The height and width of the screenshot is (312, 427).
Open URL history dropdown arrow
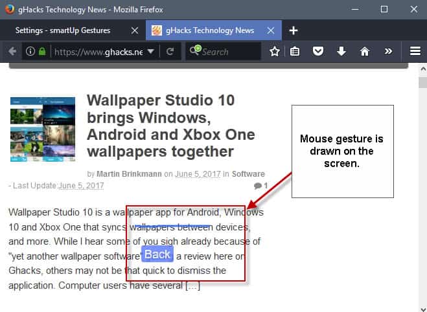150,51
